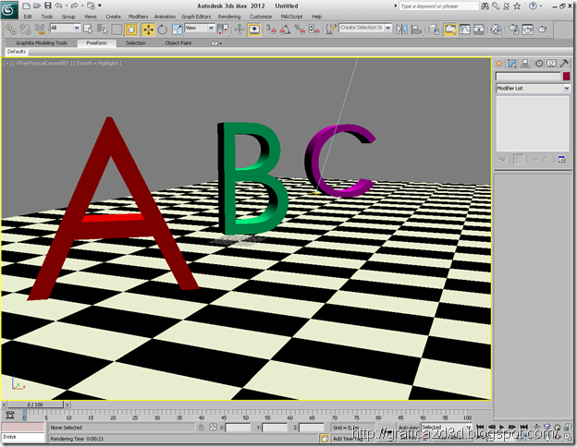Viewport: 577px width, 447px height.
Task: Switch to the Modify command panel tab
Action: [512, 64]
